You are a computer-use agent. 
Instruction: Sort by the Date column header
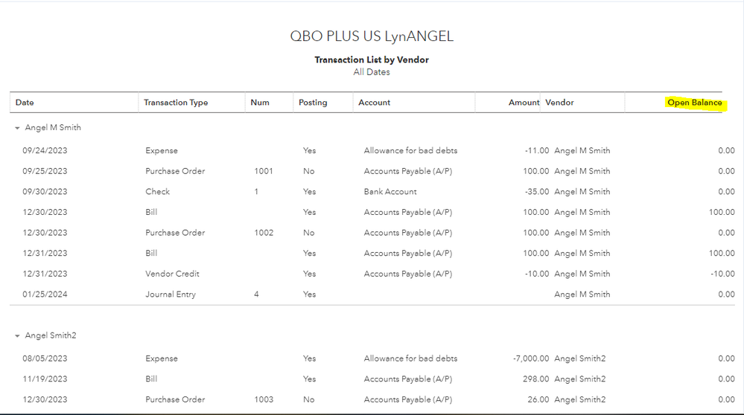click(25, 103)
